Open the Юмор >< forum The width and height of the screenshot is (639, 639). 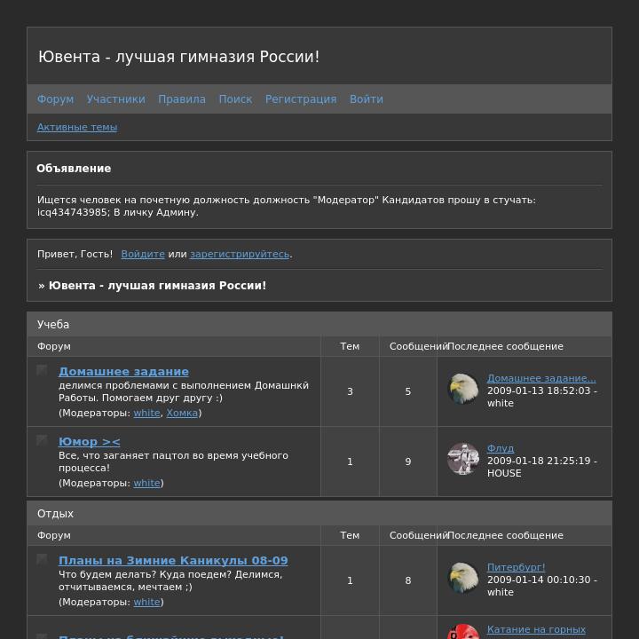point(90,442)
